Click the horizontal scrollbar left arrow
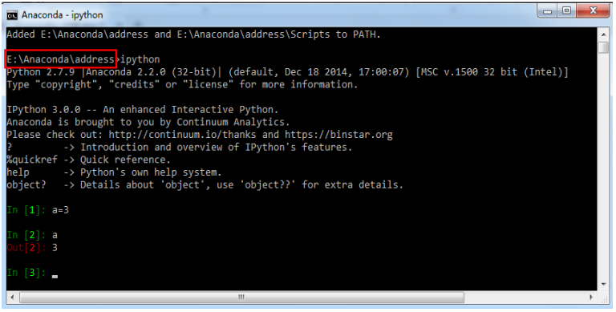 (x=12, y=298)
